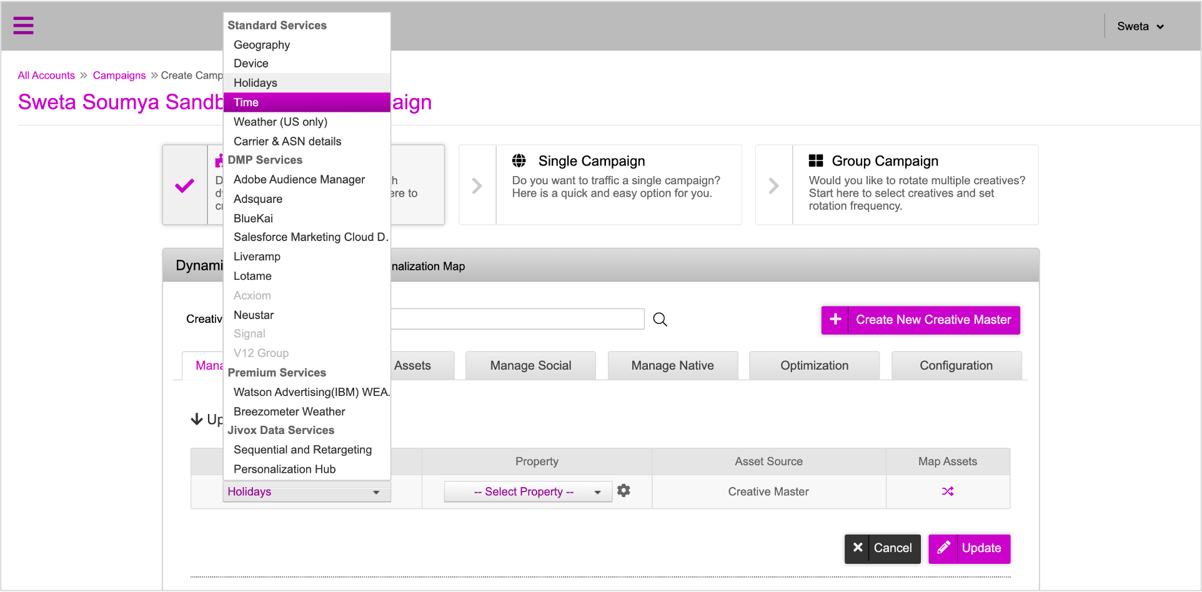The width and height of the screenshot is (1202, 592).
Task: Click chevron arrow before Single Campaign
Action: pos(477,185)
